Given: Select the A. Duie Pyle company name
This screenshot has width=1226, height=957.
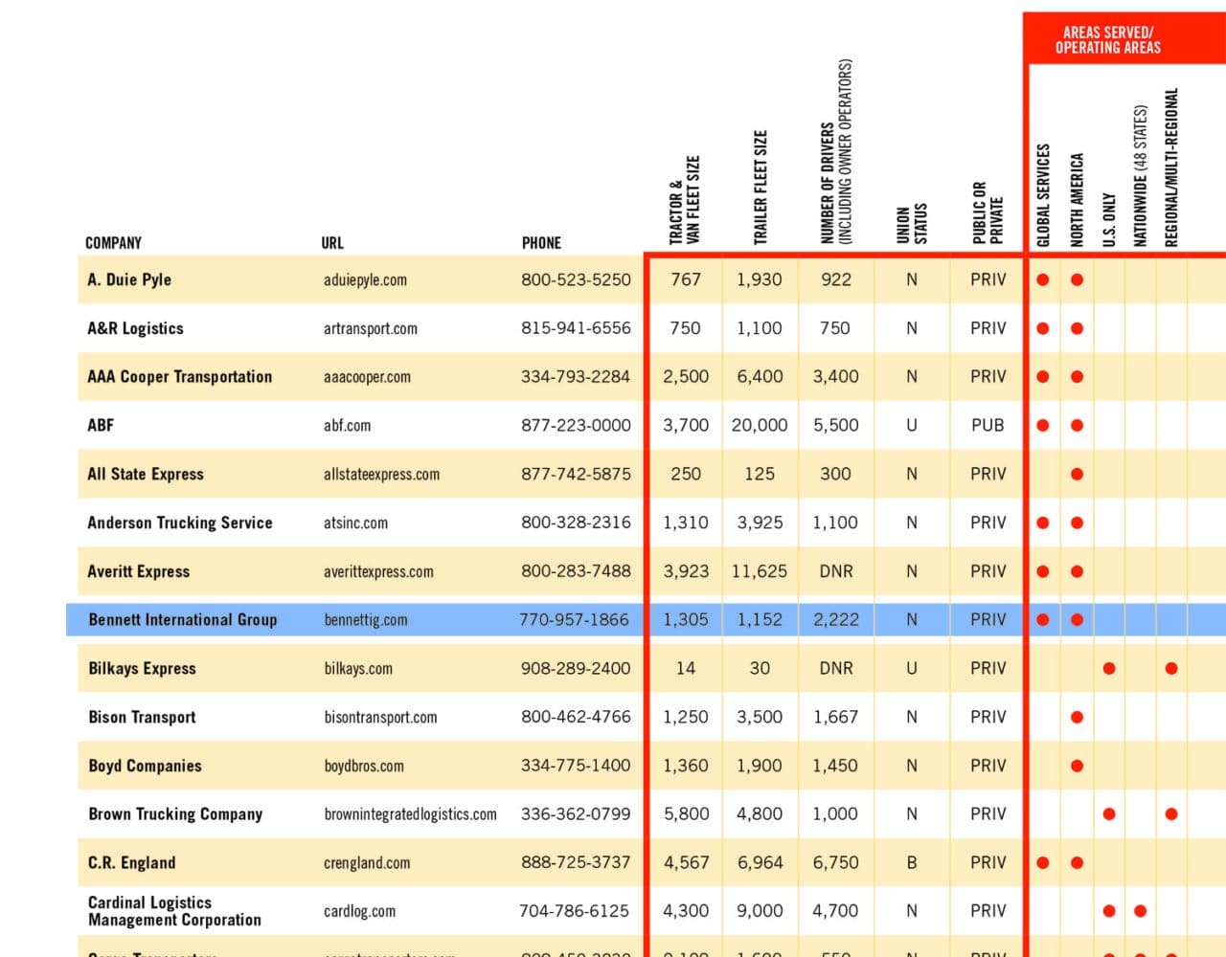Looking at the screenshot, I should (x=129, y=279).
